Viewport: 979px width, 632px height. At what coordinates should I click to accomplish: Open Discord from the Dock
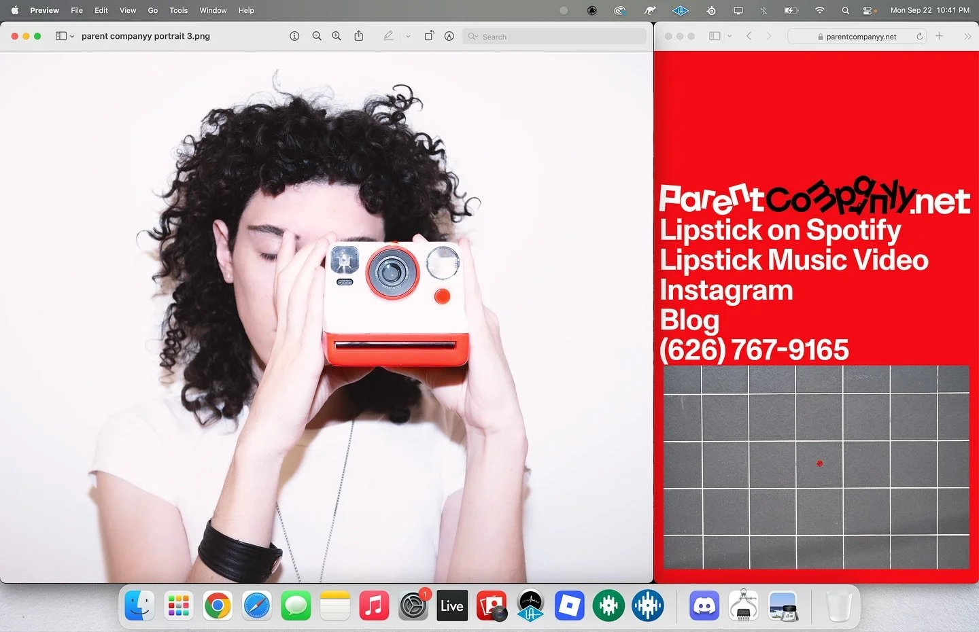pyautogui.click(x=704, y=605)
